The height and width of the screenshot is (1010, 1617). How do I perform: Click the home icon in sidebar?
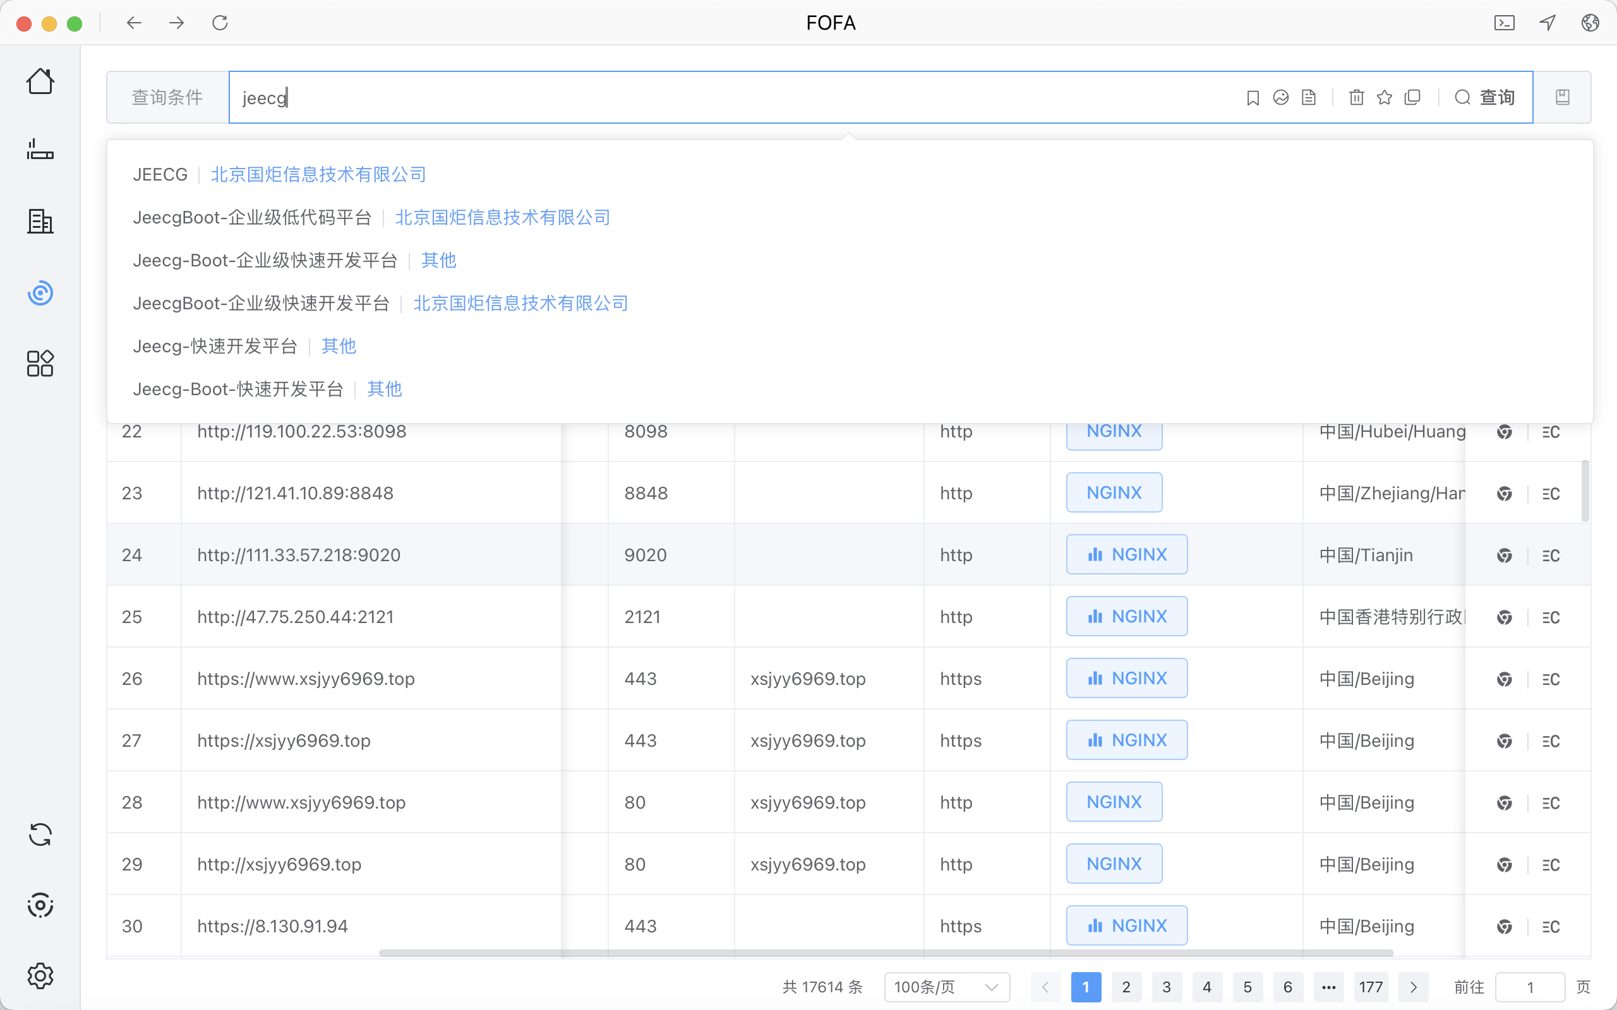40,81
